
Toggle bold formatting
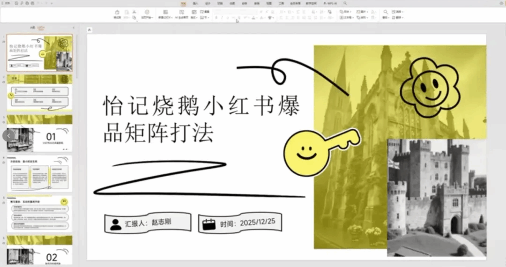tap(216, 17)
